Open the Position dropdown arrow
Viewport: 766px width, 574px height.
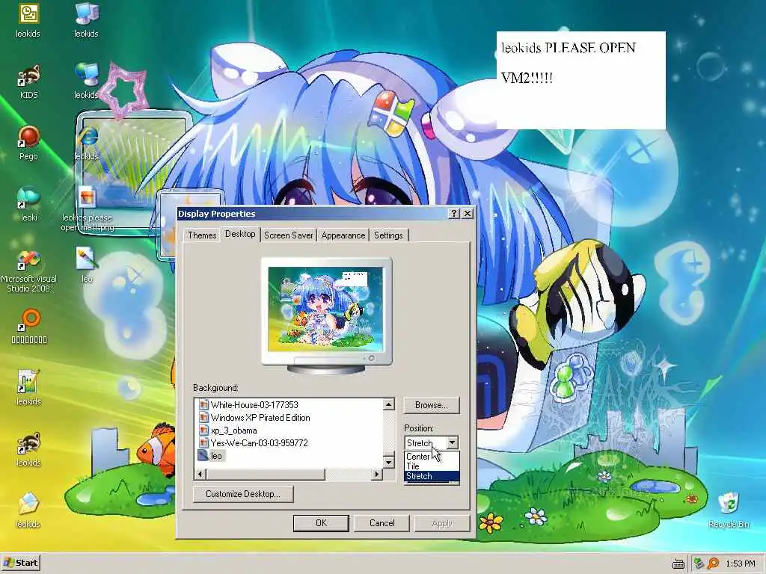tap(453, 442)
